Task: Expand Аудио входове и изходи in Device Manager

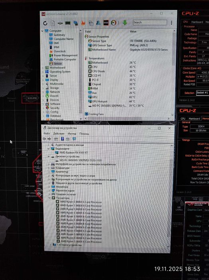Action: tap(49, 145)
